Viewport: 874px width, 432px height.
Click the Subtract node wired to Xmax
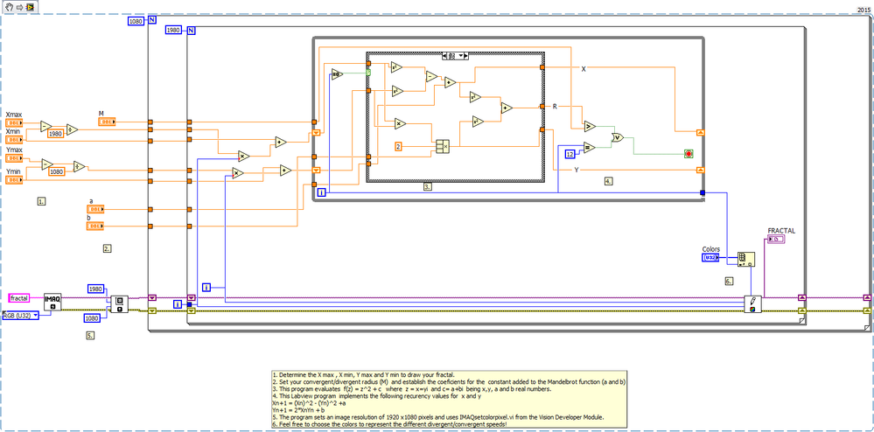[x=45, y=127]
